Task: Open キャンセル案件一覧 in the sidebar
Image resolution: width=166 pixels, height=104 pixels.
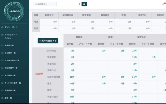Action: (x=13, y=83)
